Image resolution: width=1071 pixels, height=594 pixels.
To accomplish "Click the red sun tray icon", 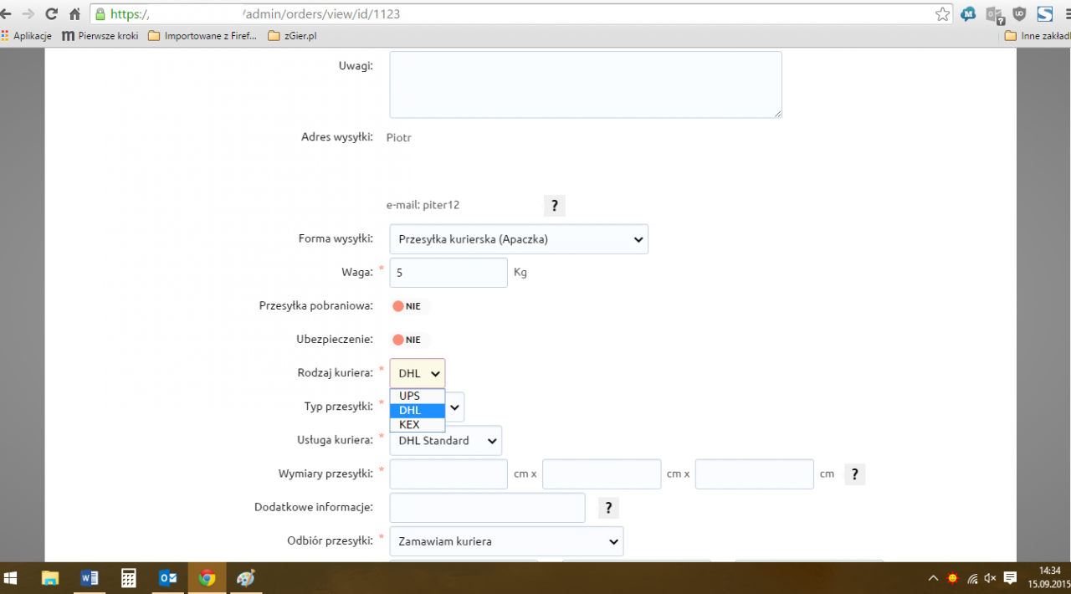I will [952, 578].
